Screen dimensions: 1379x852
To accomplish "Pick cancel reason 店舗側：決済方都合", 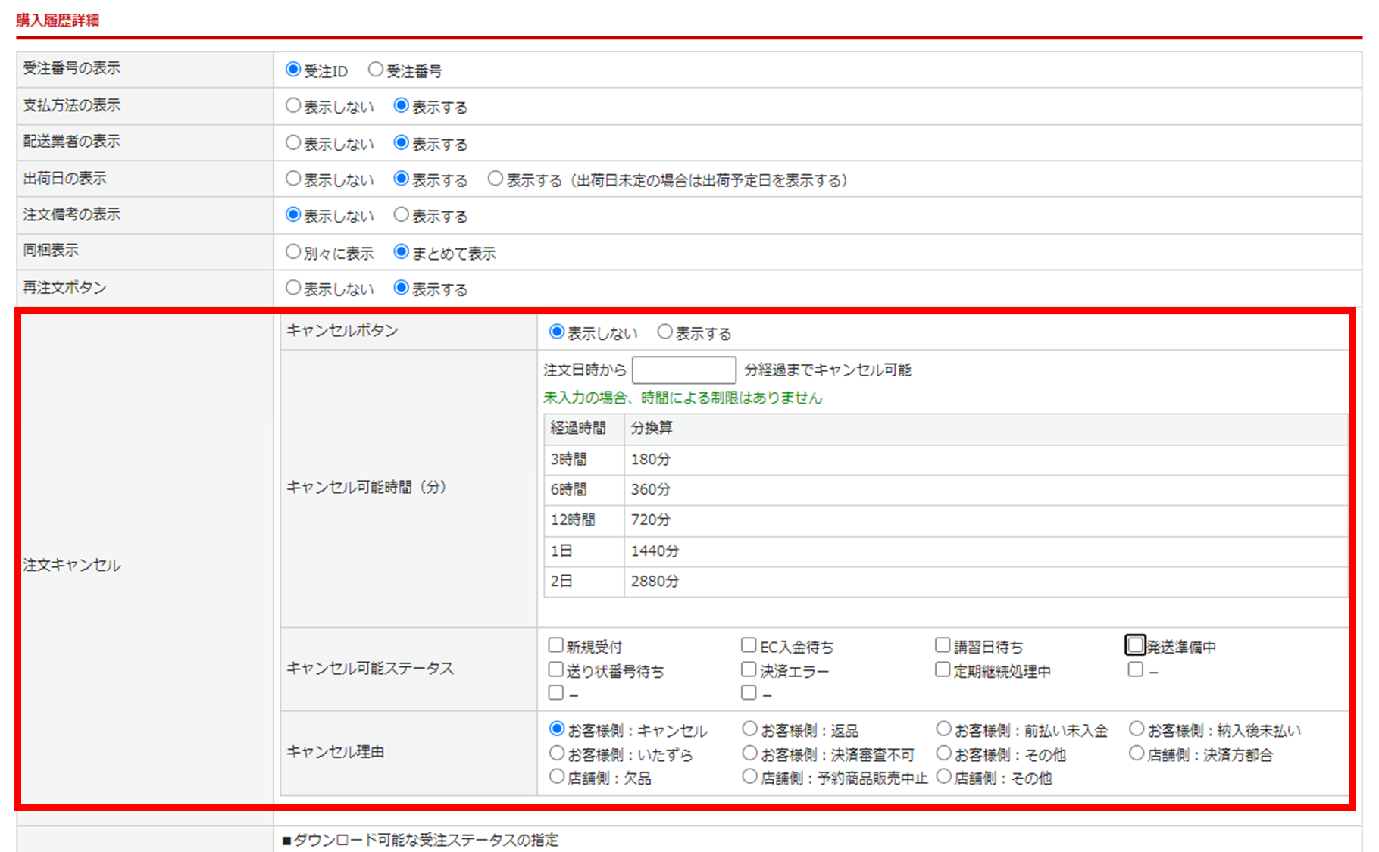I will (x=1137, y=753).
